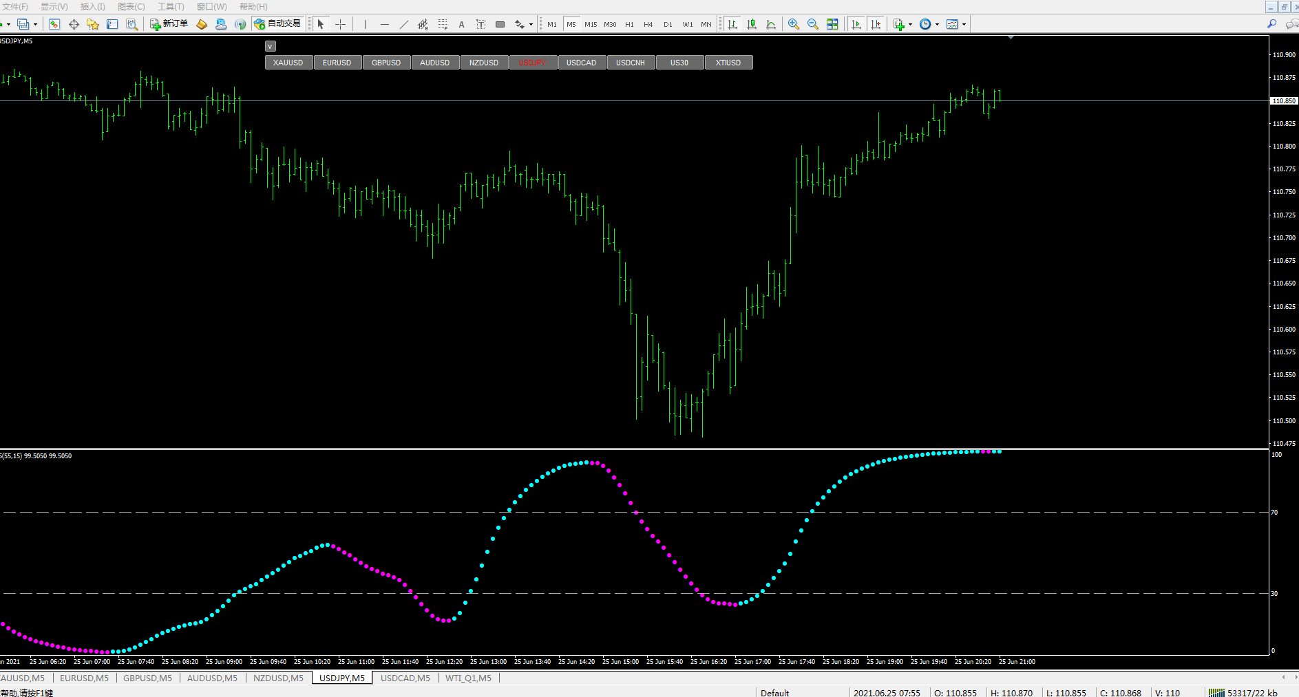
Task: Click the US30 symbol button
Action: tap(679, 63)
